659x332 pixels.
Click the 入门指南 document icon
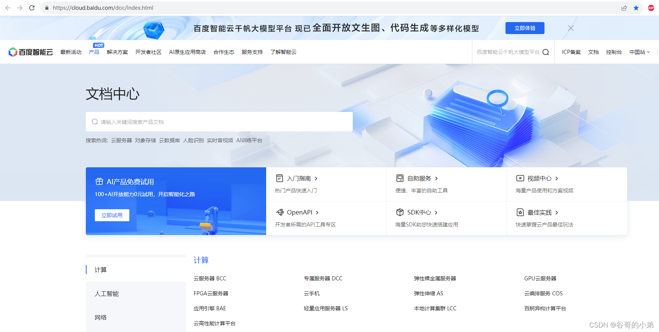click(x=280, y=178)
